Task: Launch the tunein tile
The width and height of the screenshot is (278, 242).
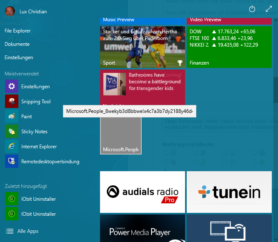Action: (229, 192)
